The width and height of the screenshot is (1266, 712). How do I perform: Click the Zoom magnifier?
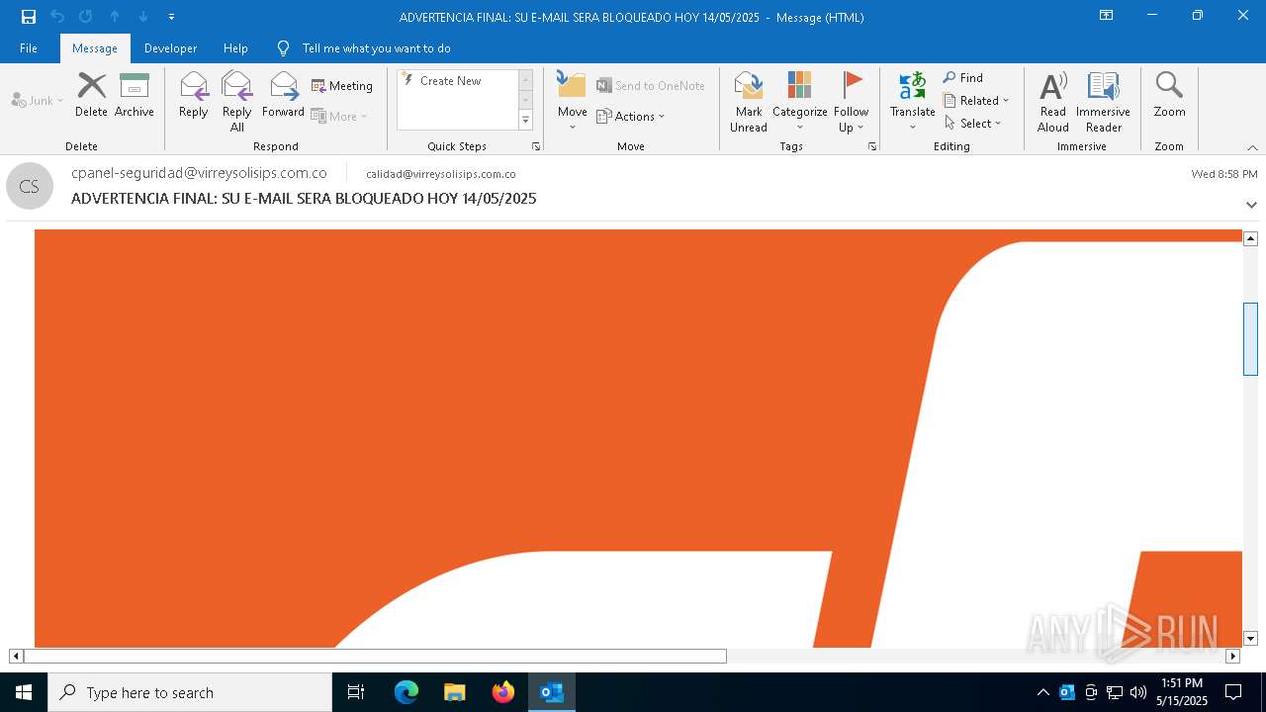[1169, 95]
